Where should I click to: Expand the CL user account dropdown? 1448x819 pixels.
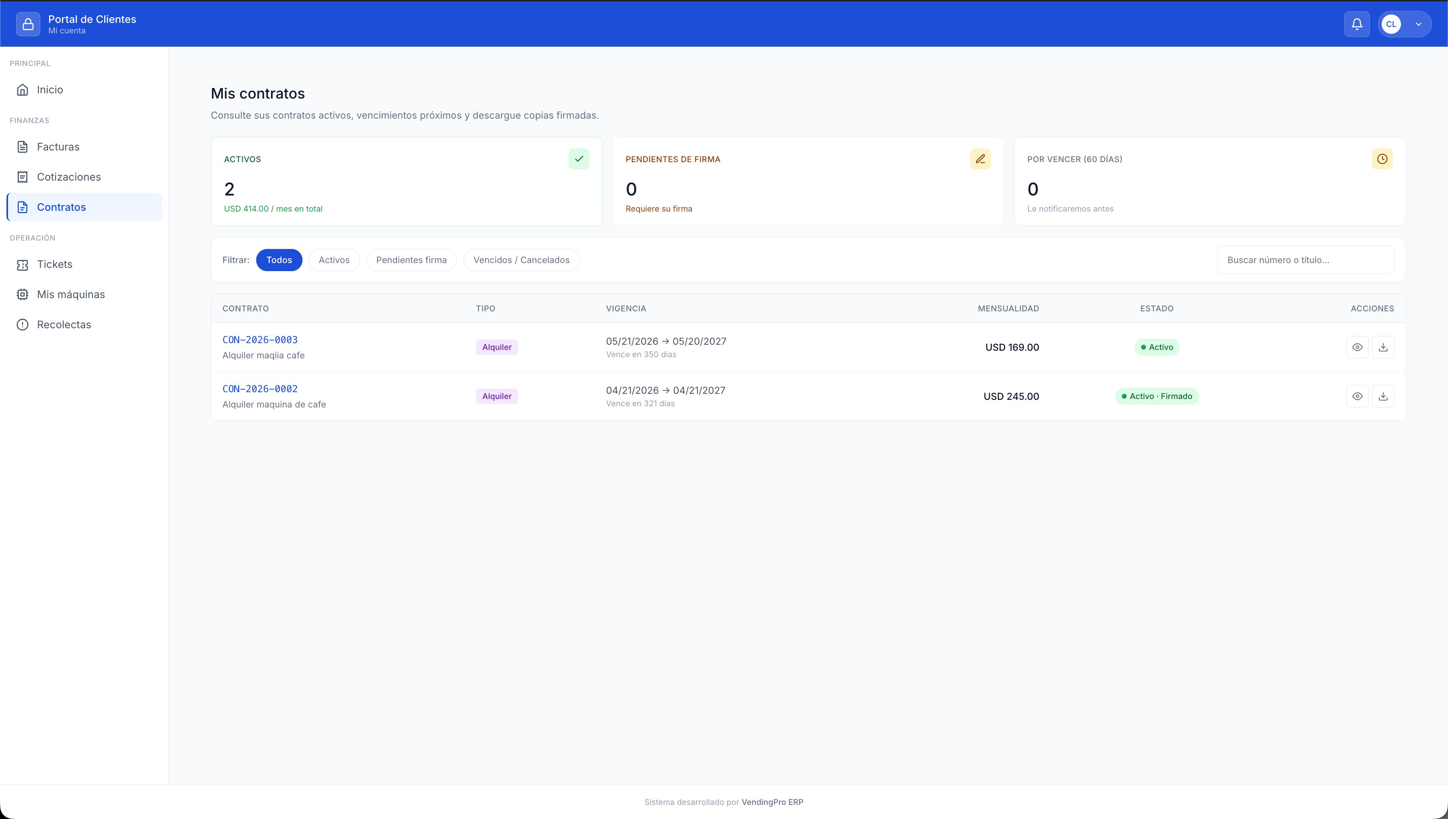1404,24
